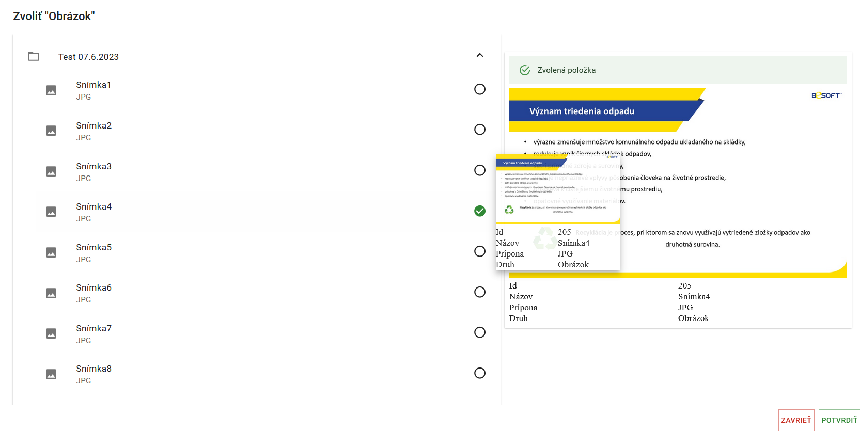The width and height of the screenshot is (860, 432).
Task: Collapse the Test 07.6.2023 folder chevron
Action: tap(480, 55)
